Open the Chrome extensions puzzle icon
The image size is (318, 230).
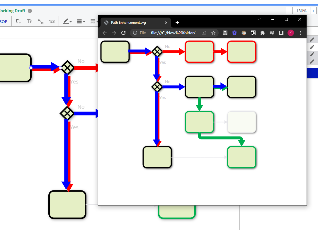(x=263, y=33)
